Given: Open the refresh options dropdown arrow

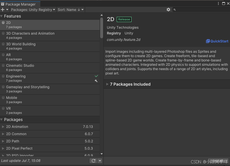Looking at the screenshot, I should [100, 161].
